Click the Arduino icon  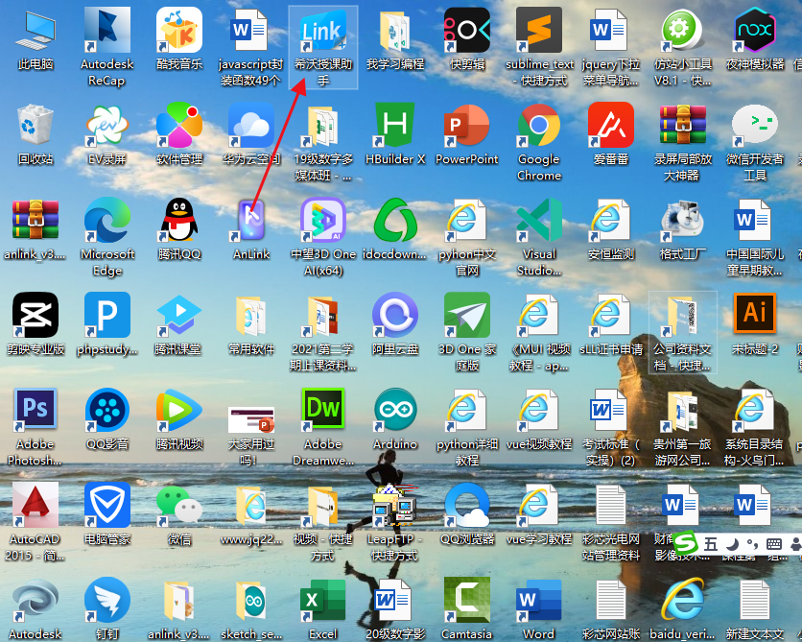[395, 411]
